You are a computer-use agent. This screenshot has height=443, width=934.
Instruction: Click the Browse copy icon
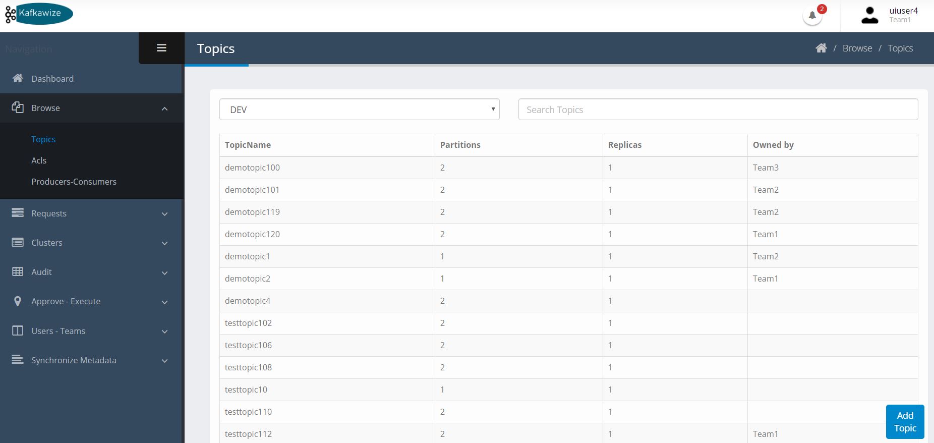pos(18,107)
